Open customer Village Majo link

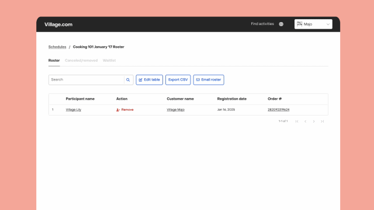click(175, 110)
